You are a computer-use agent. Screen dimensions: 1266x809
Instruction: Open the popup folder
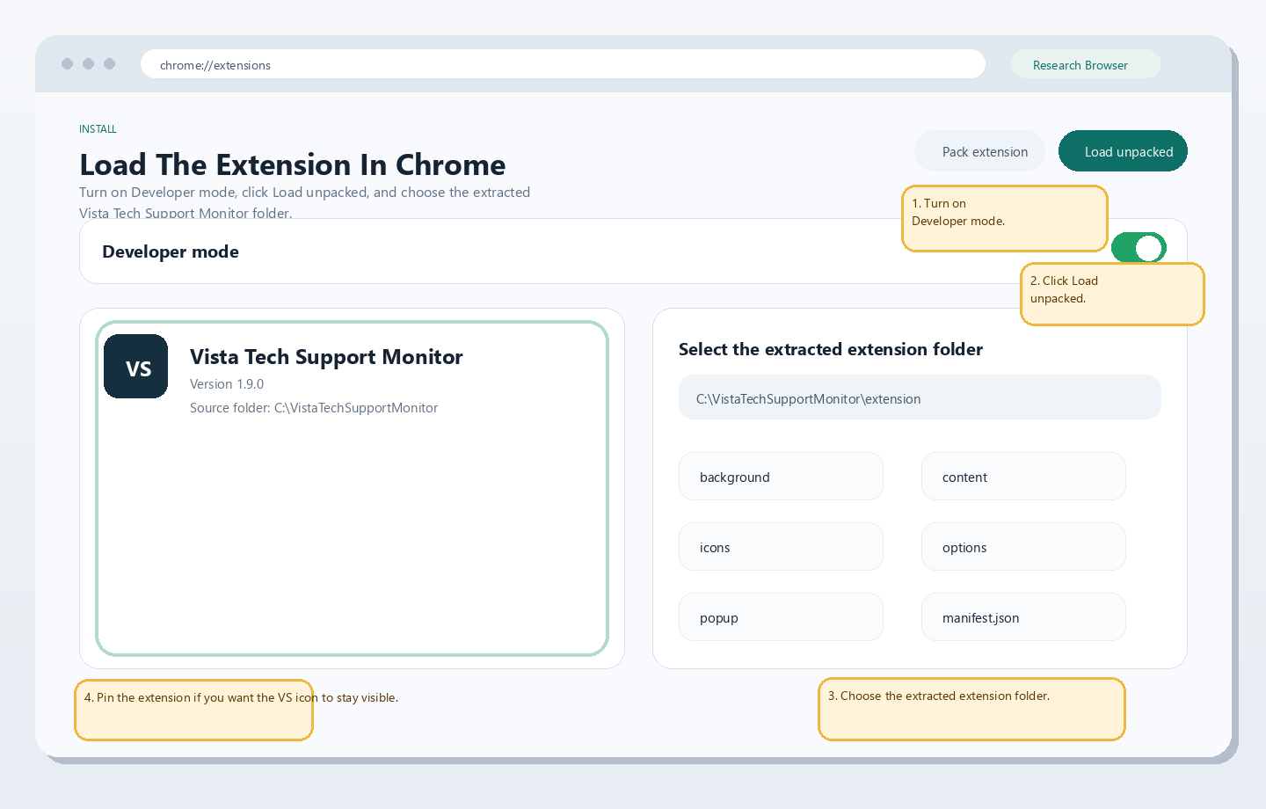[x=781, y=617]
